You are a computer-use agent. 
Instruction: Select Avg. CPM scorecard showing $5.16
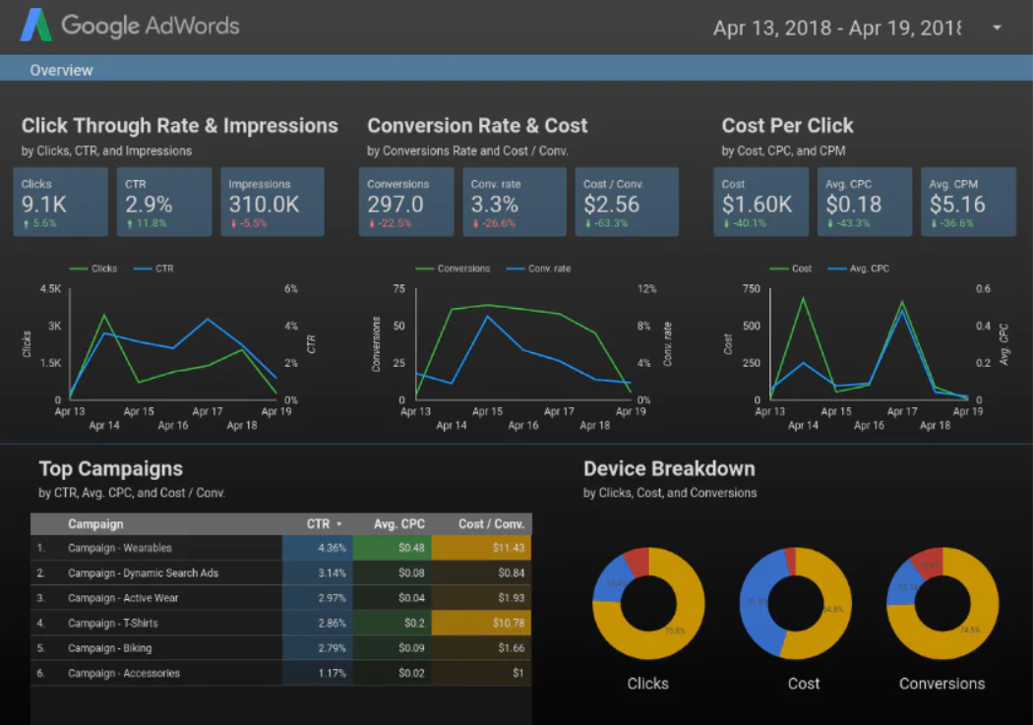point(968,202)
